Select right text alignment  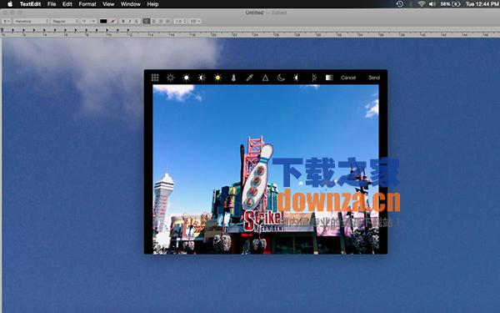tap(161, 21)
